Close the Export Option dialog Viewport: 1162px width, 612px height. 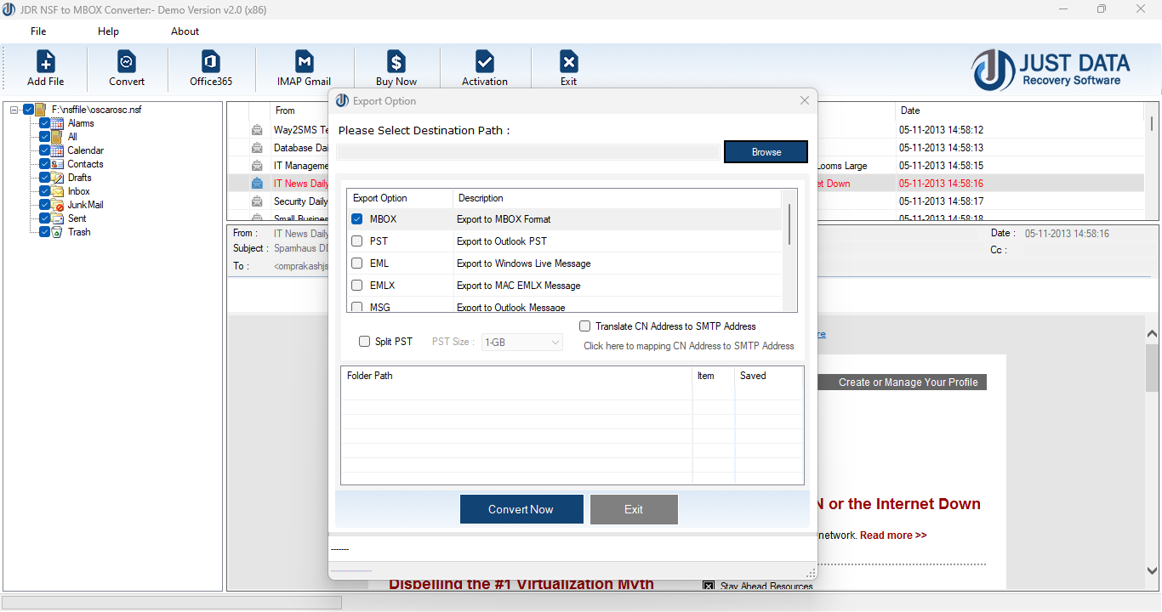click(x=805, y=100)
